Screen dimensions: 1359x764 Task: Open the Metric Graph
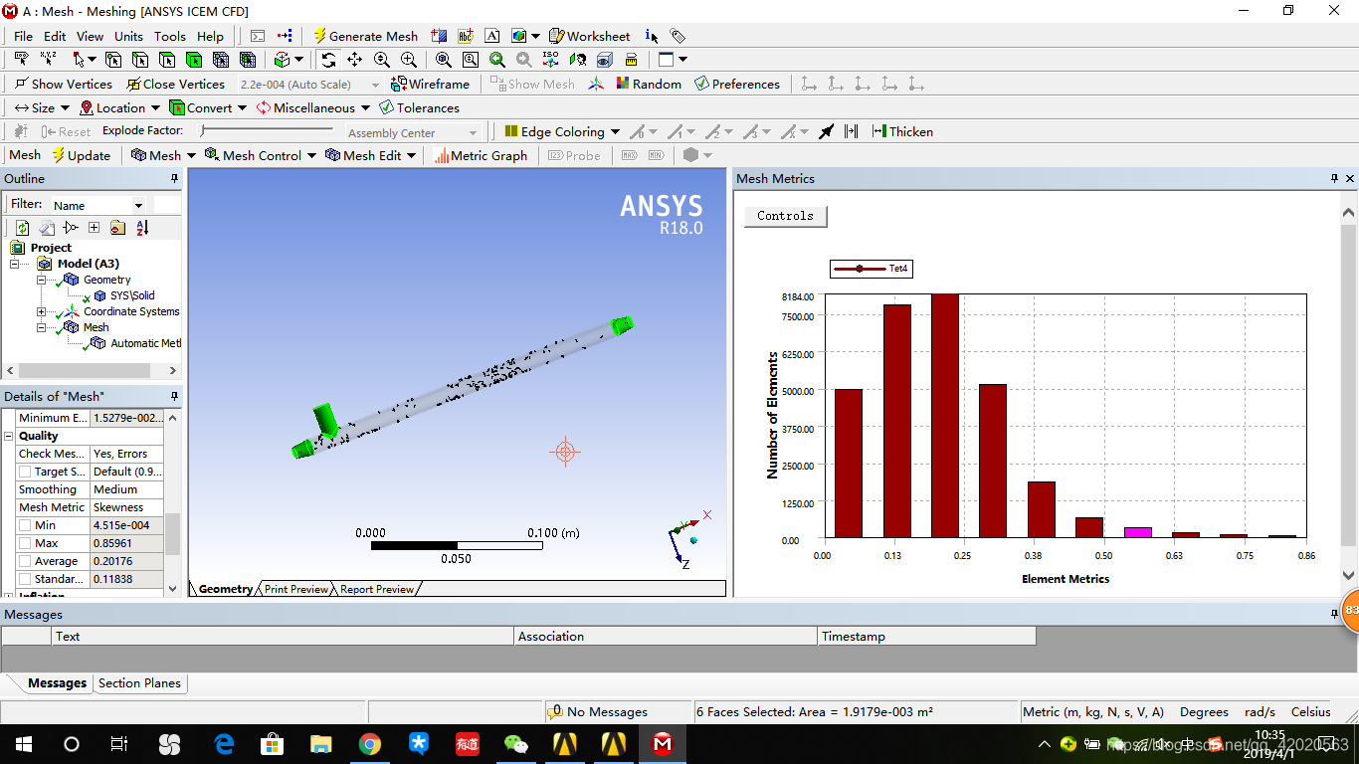(481, 155)
